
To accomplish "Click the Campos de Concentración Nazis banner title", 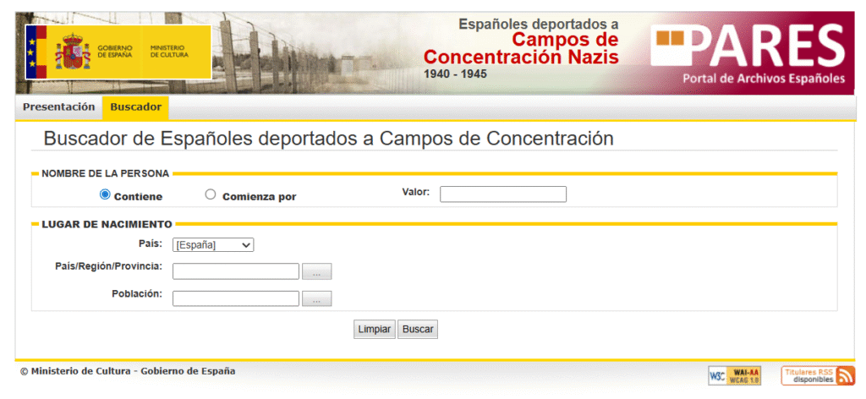I will coord(521,48).
